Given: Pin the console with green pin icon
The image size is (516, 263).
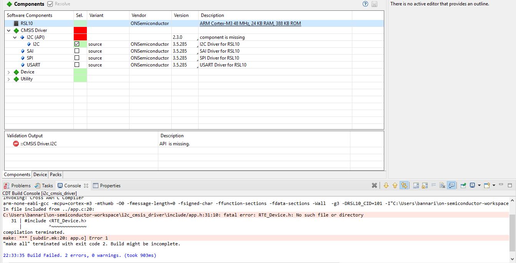Looking at the screenshot, I should pyautogui.click(x=463, y=186).
